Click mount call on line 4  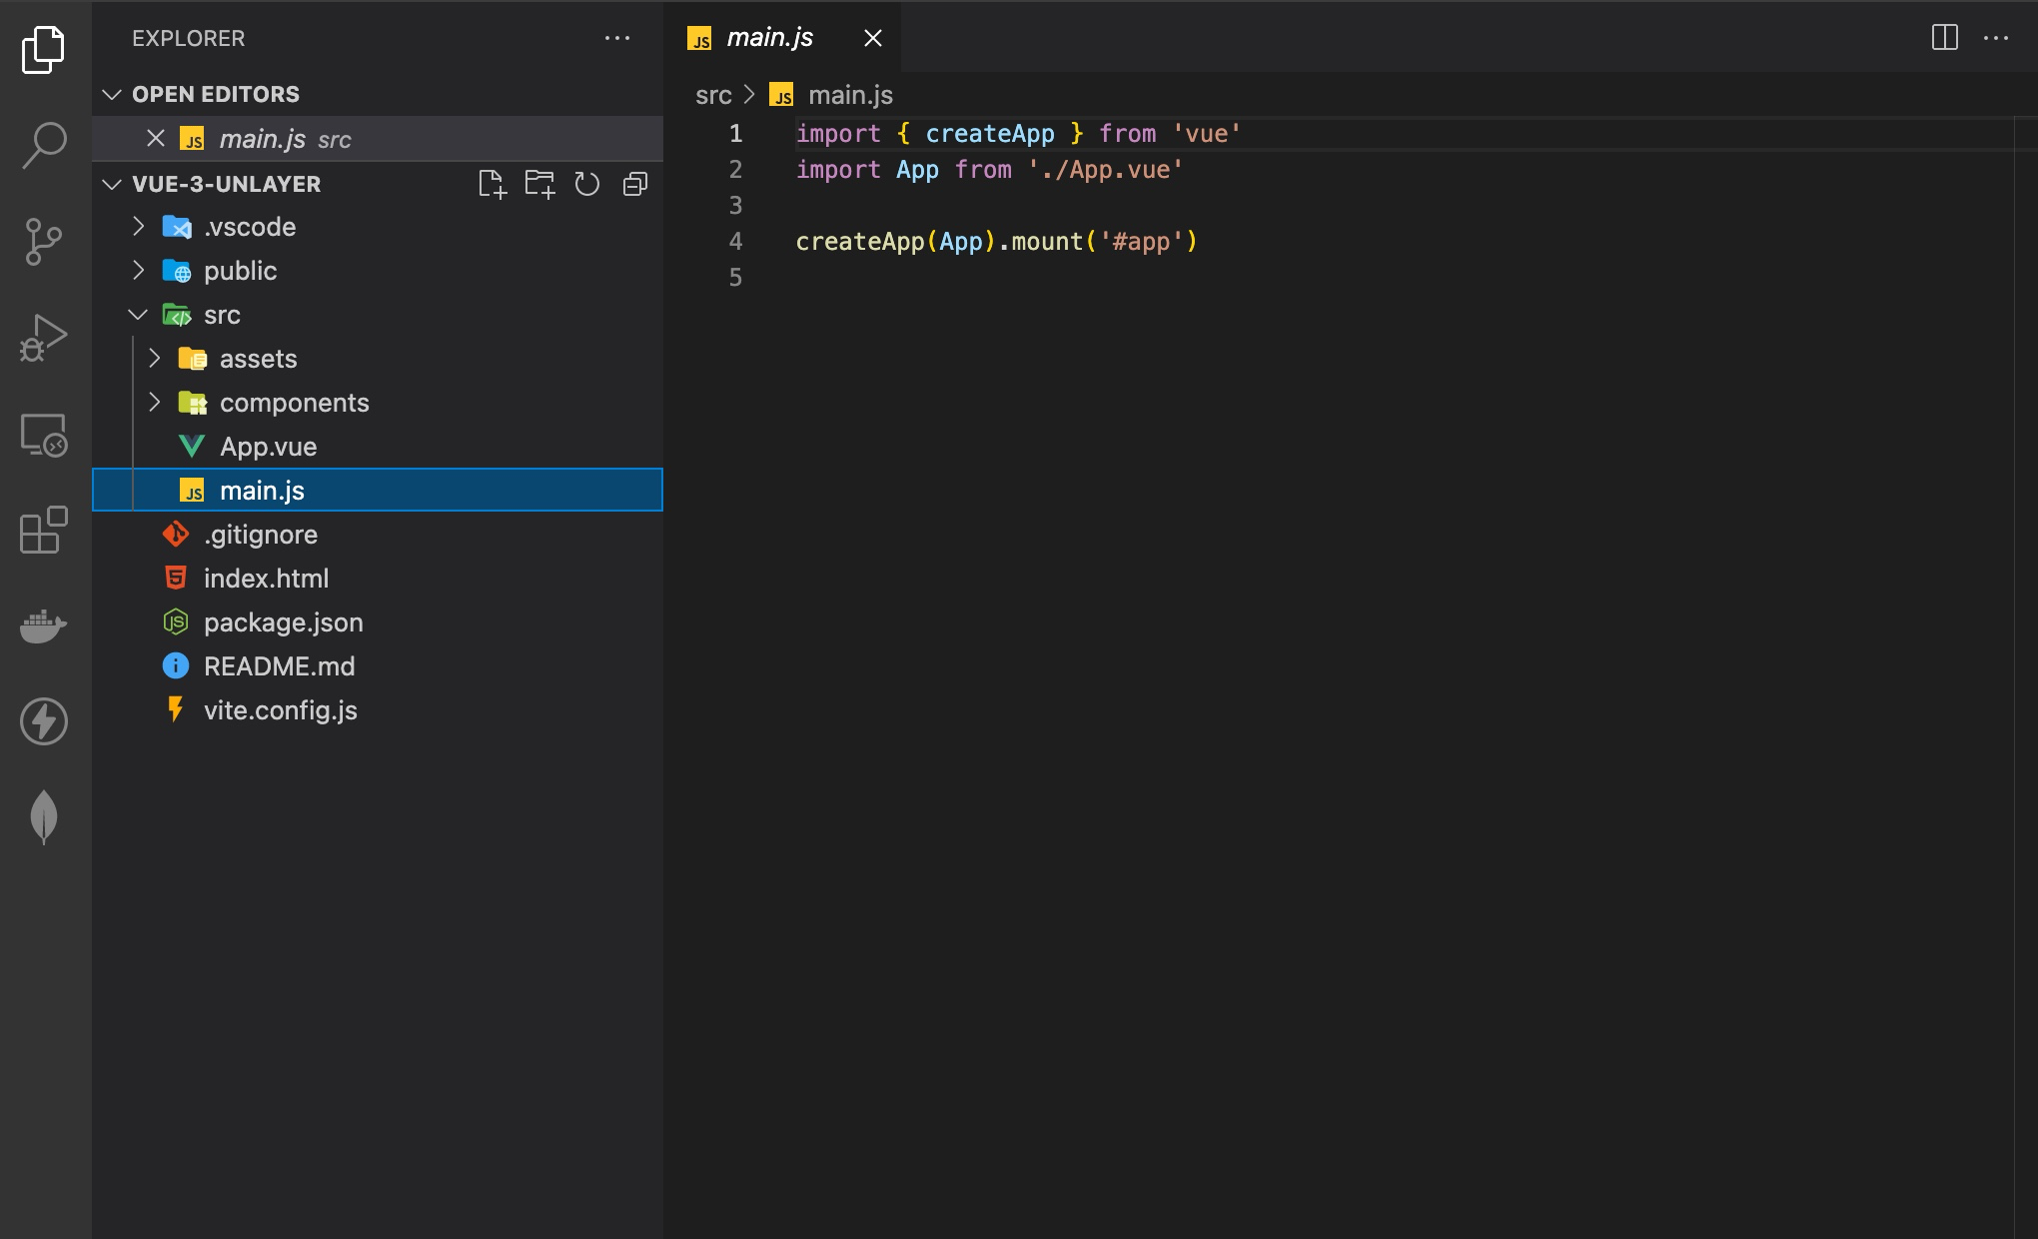(1047, 241)
